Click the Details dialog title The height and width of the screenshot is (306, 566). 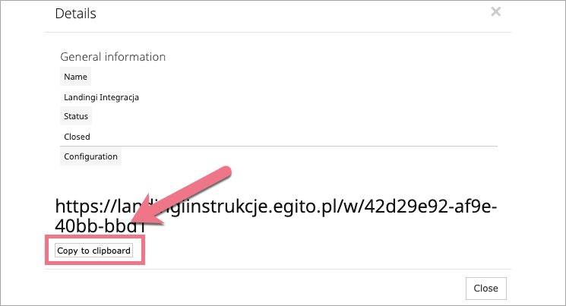click(76, 13)
